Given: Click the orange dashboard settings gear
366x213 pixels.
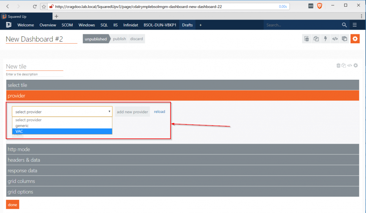Looking at the screenshot, I should click(x=355, y=39).
